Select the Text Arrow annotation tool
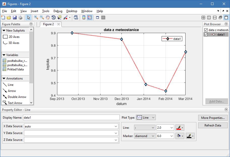Viewport: 230px width, 157px height. pos(13,103)
